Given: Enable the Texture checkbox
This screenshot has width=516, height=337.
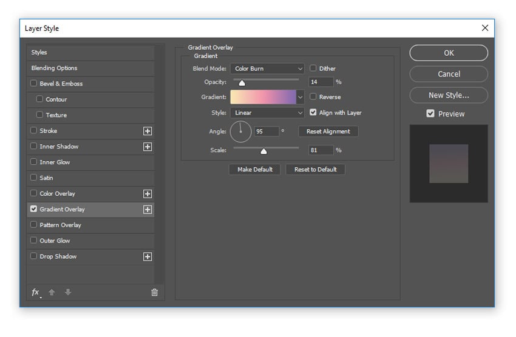Looking at the screenshot, I should 39,115.
